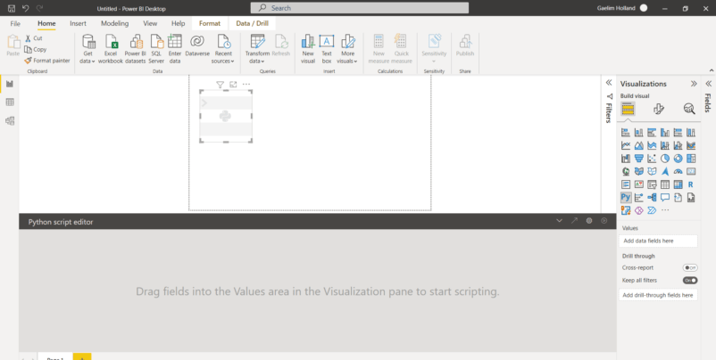
Task: Click the Search box in title bar
Action: pos(360,8)
